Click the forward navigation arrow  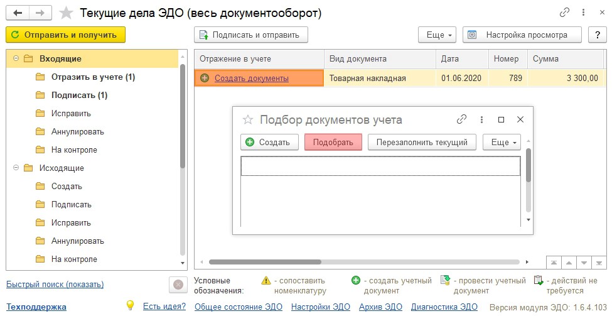click(x=40, y=13)
